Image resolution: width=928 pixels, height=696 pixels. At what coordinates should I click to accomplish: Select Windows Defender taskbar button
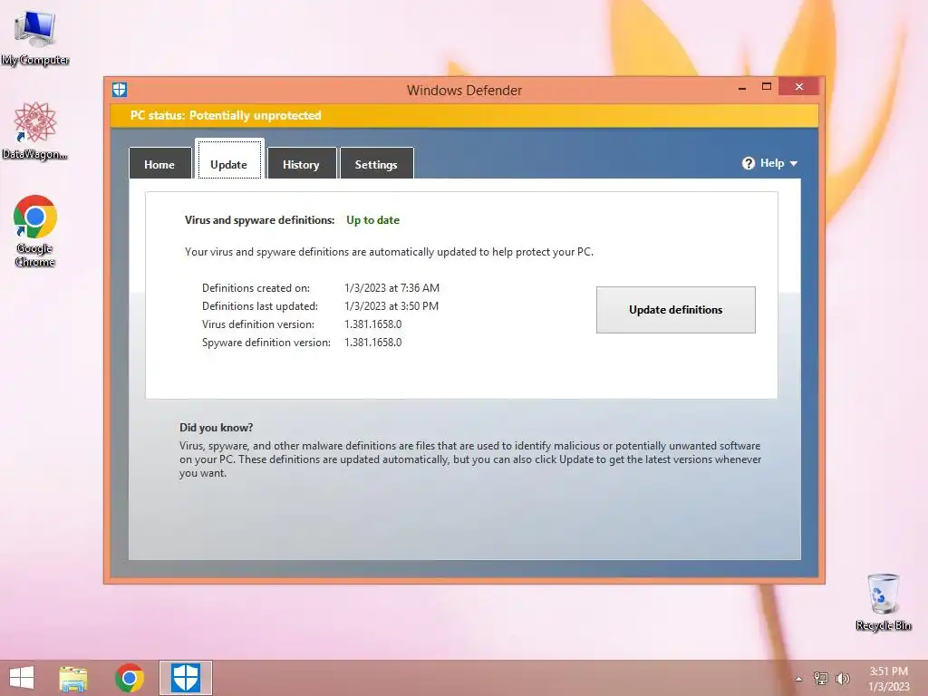(x=185, y=678)
